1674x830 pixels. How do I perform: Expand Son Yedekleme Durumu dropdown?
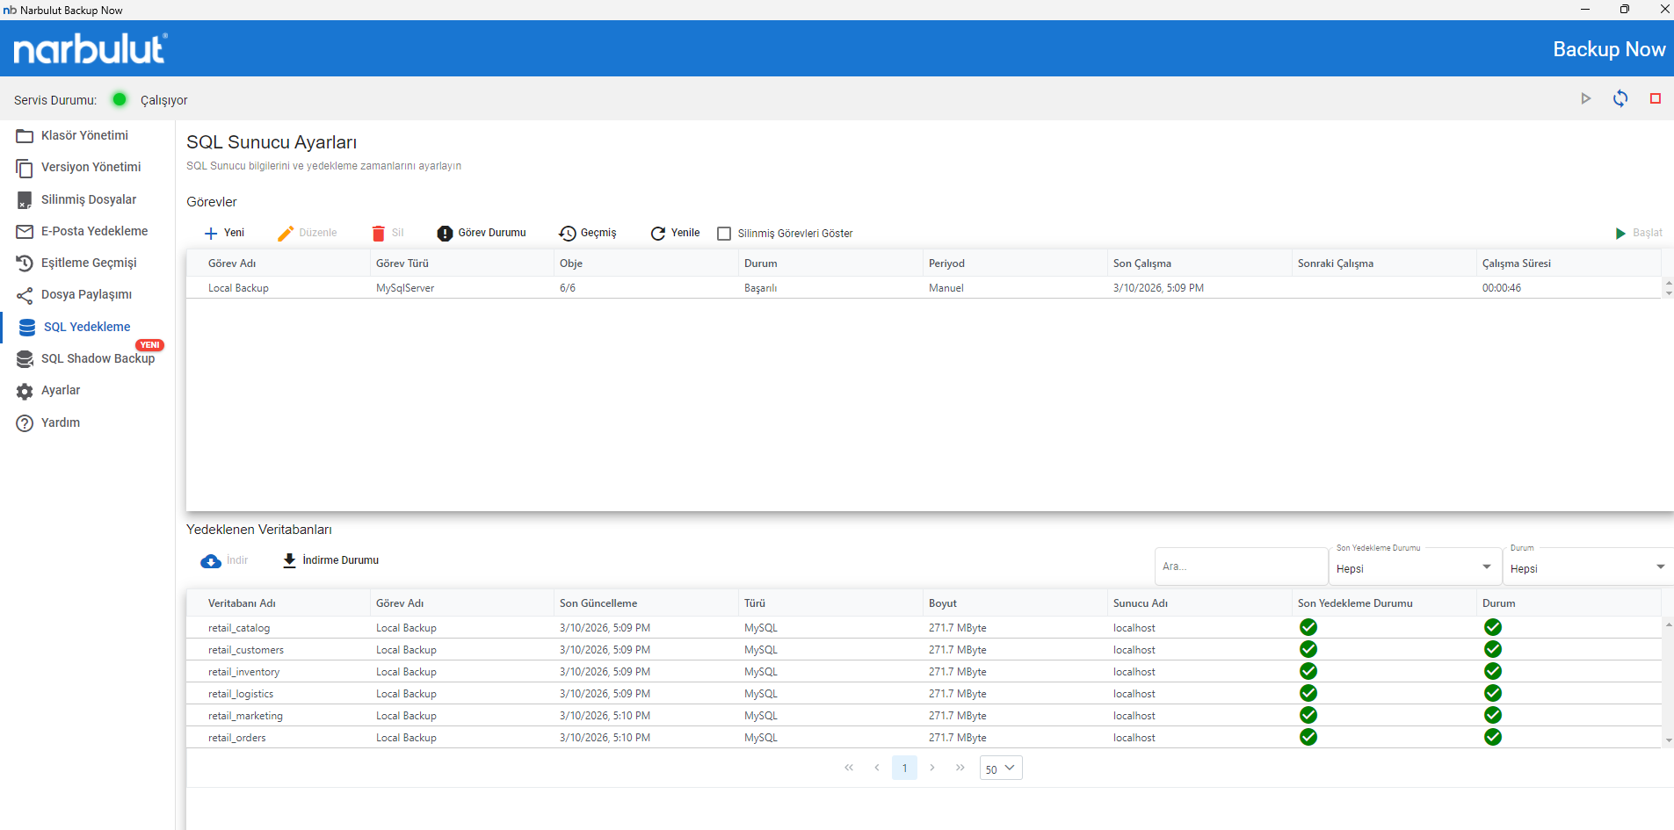coord(1414,568)
